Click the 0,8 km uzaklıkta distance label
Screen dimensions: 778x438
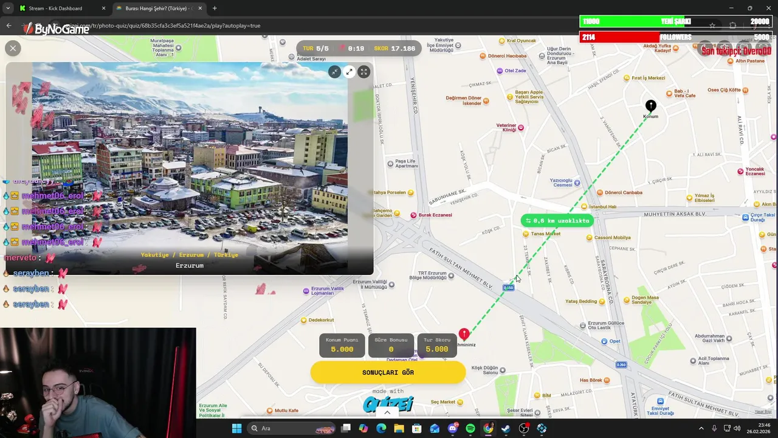pyautogui.click(x=557, y=221)
